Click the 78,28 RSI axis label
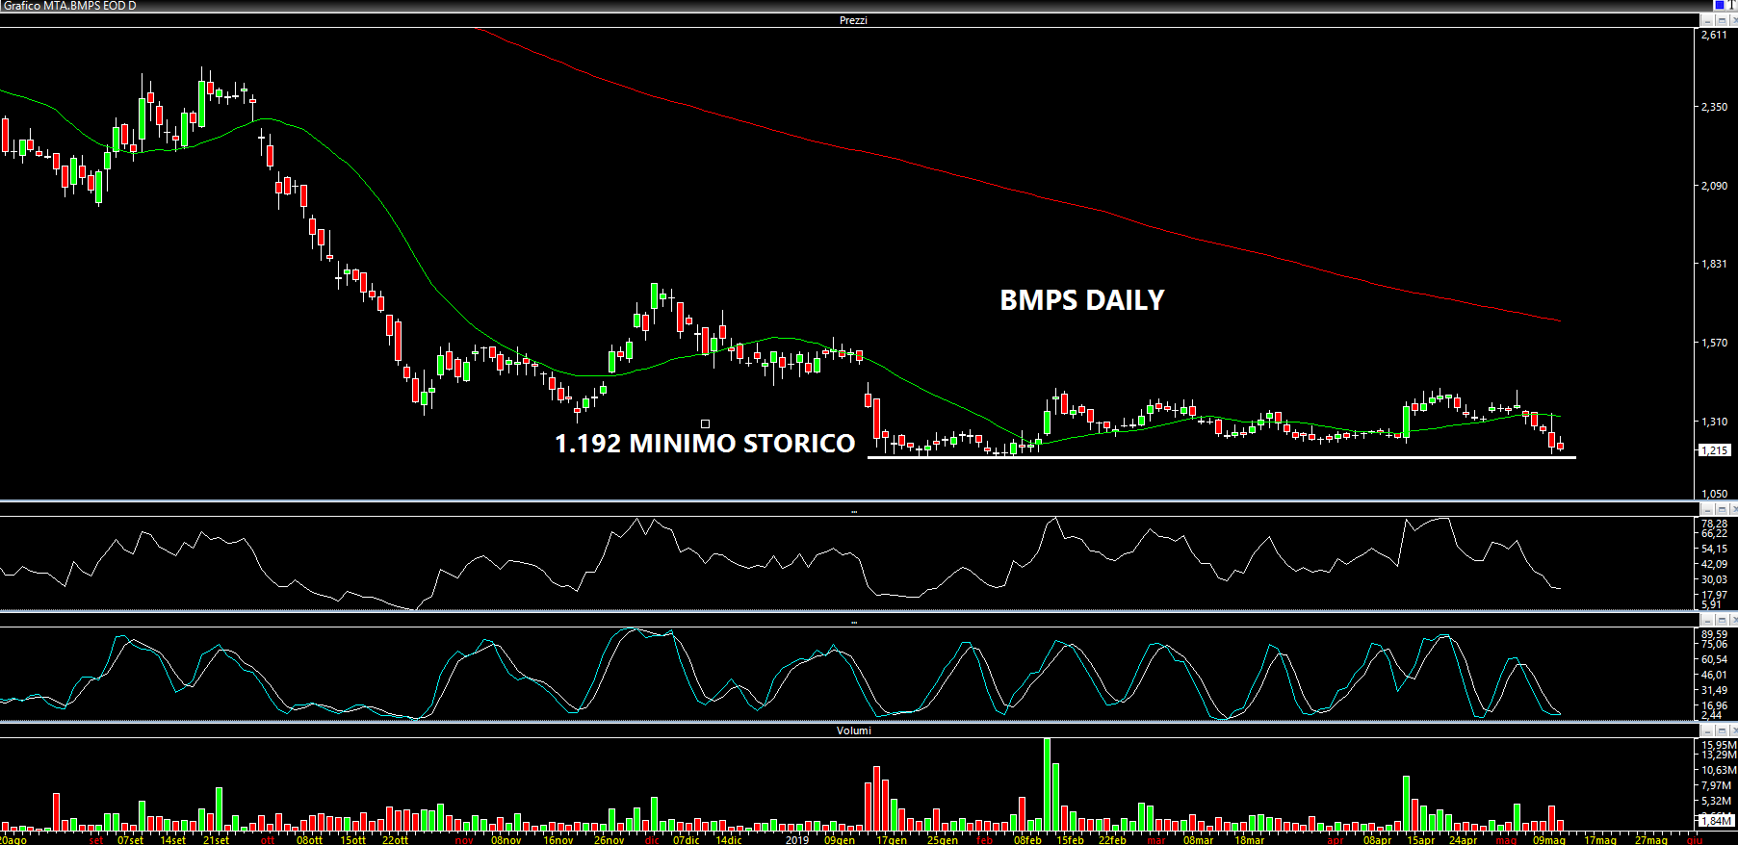 [1714, 524]
